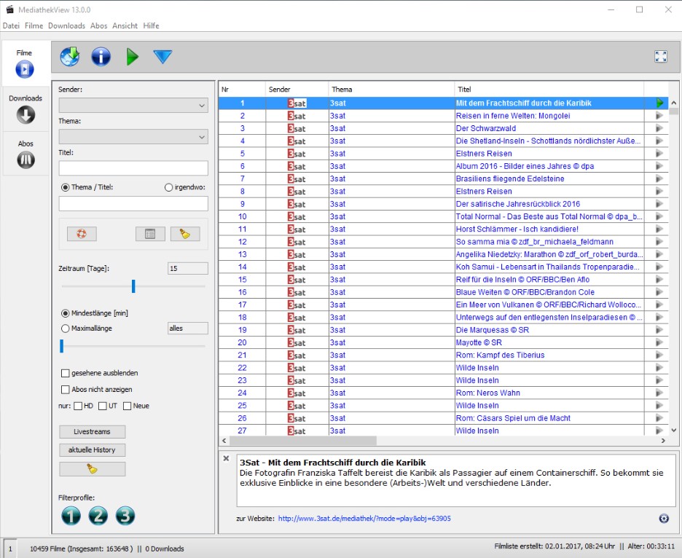
Task: Tick the UT only checkbox
Action: tap(103, 406)
